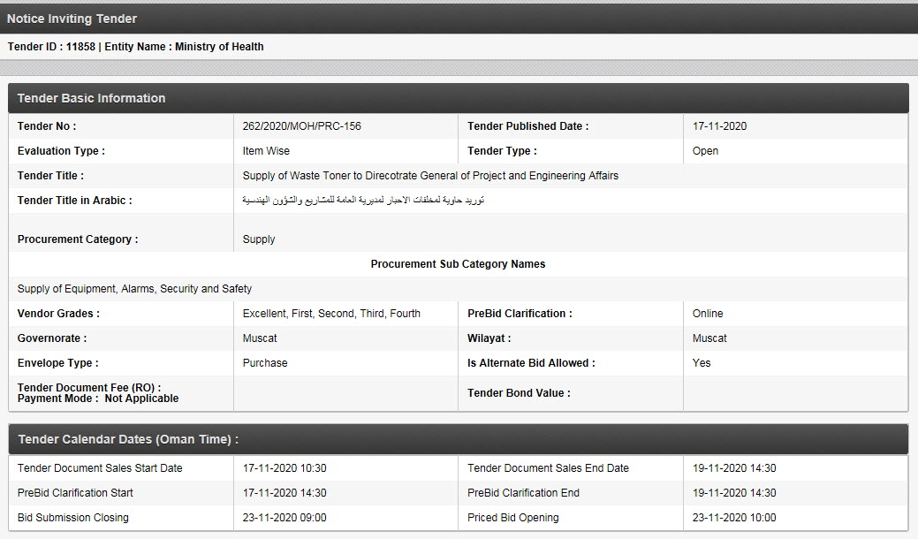
Task: Click the Tender Document Sales End Date value
Action: click(x=734, y=468)
